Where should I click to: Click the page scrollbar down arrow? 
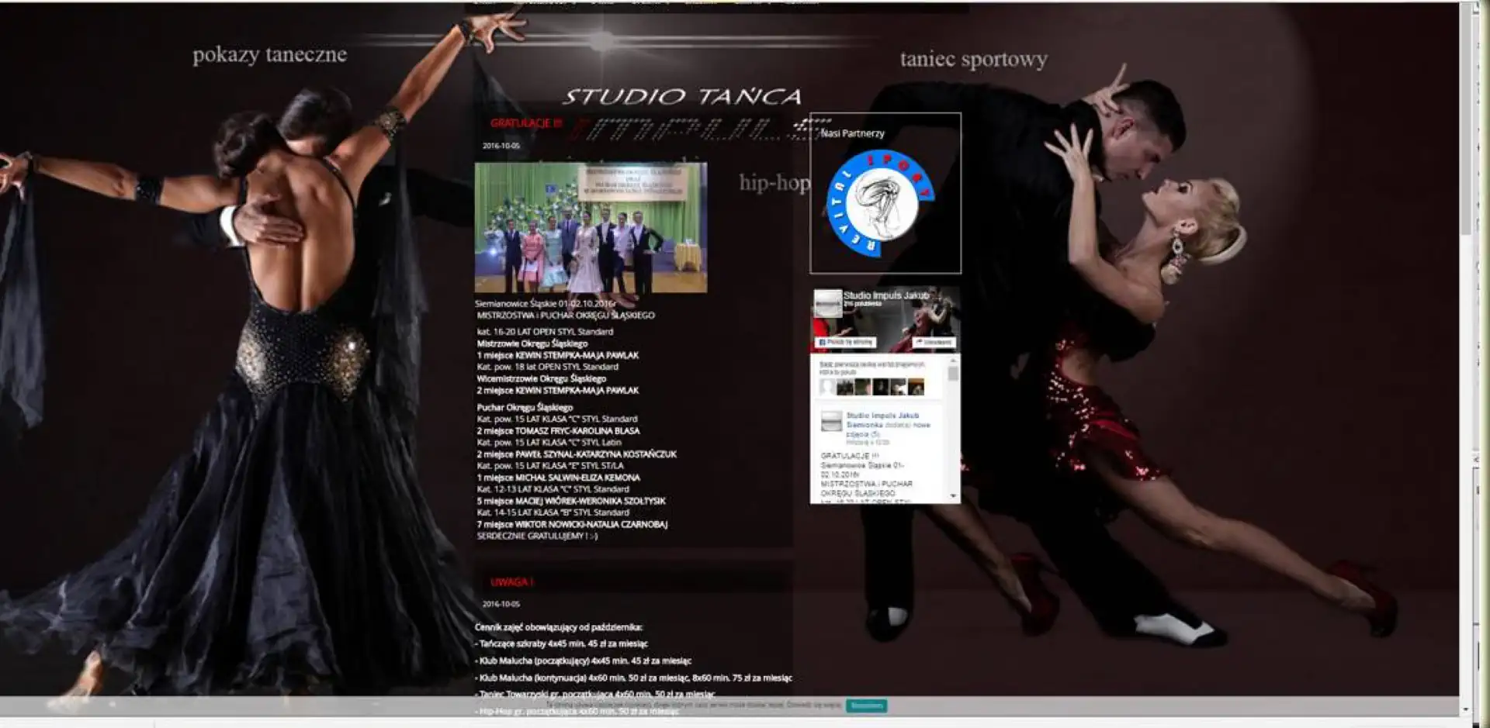click(x=1465, y=709)
